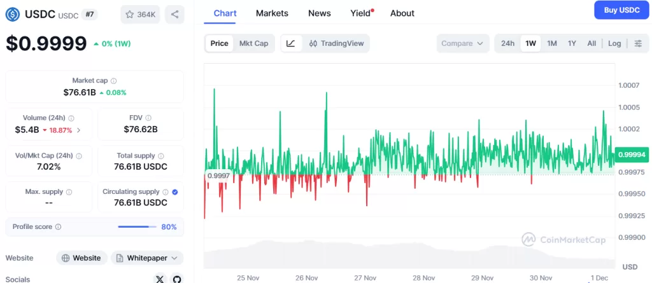The width and height of the screenshot is (652, 283).
Task: Open chart settings sliders icon
Action: coord(638,43)
